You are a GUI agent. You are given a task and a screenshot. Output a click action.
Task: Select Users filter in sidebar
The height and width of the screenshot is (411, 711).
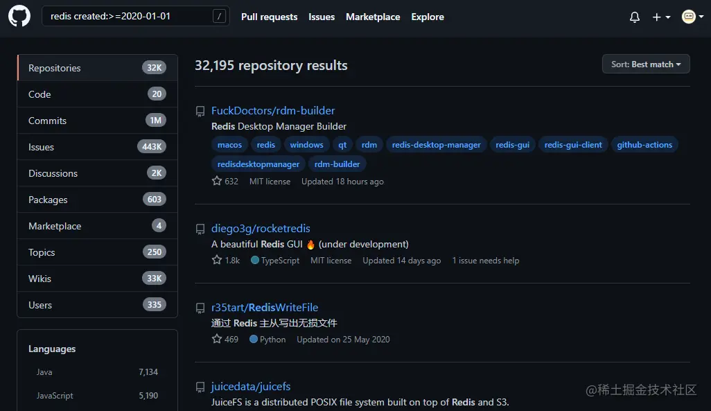97,304
